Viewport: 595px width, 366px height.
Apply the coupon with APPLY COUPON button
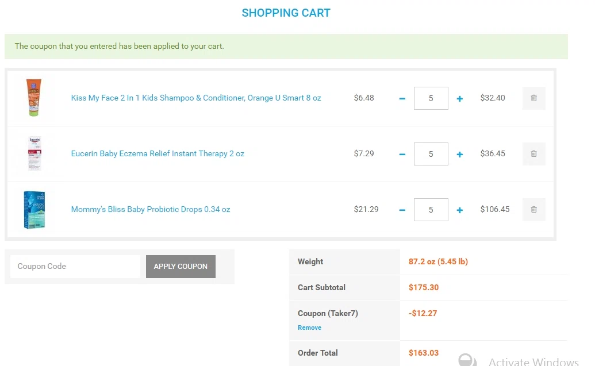181,266
